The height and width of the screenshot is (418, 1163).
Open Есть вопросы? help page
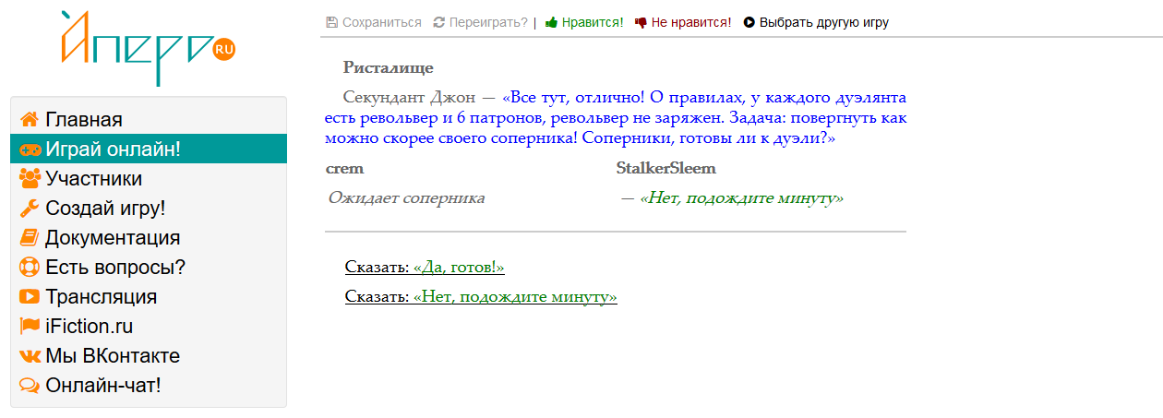click(x=149, y=268)
